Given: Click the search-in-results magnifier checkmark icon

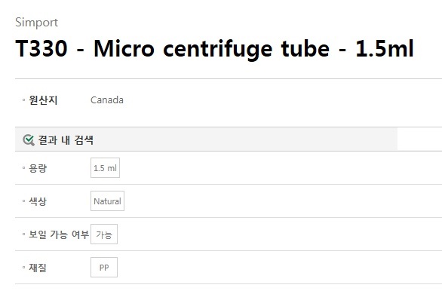Looking at the screenshot, I should (x=29, y=140).
